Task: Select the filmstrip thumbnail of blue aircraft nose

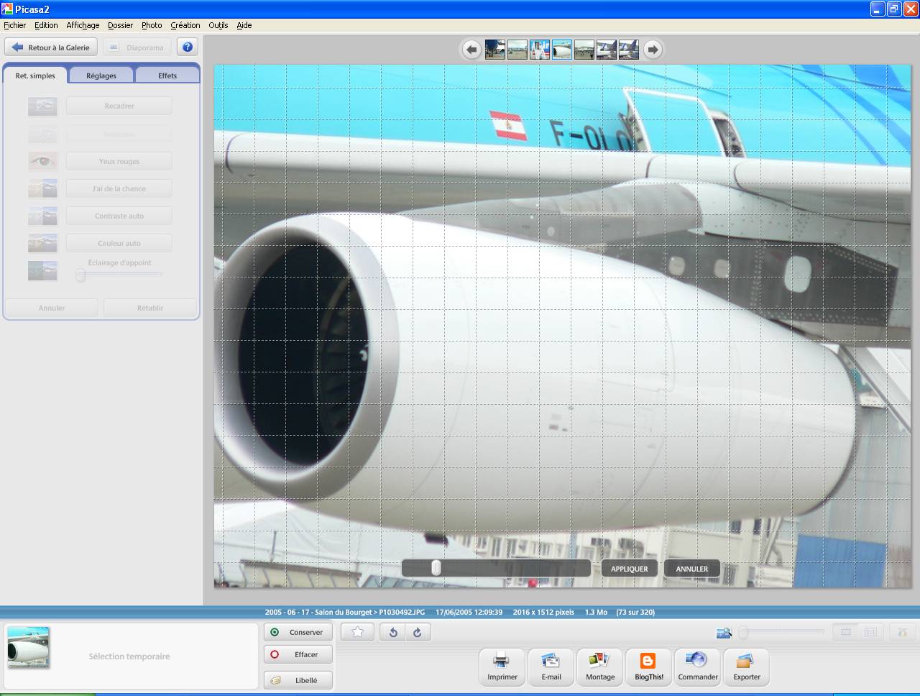Action: [x=494, y=50]
